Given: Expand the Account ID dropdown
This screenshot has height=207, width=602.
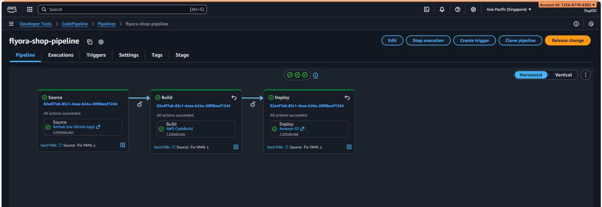Looking at the screenshot, I should click(x=567, y=5).
